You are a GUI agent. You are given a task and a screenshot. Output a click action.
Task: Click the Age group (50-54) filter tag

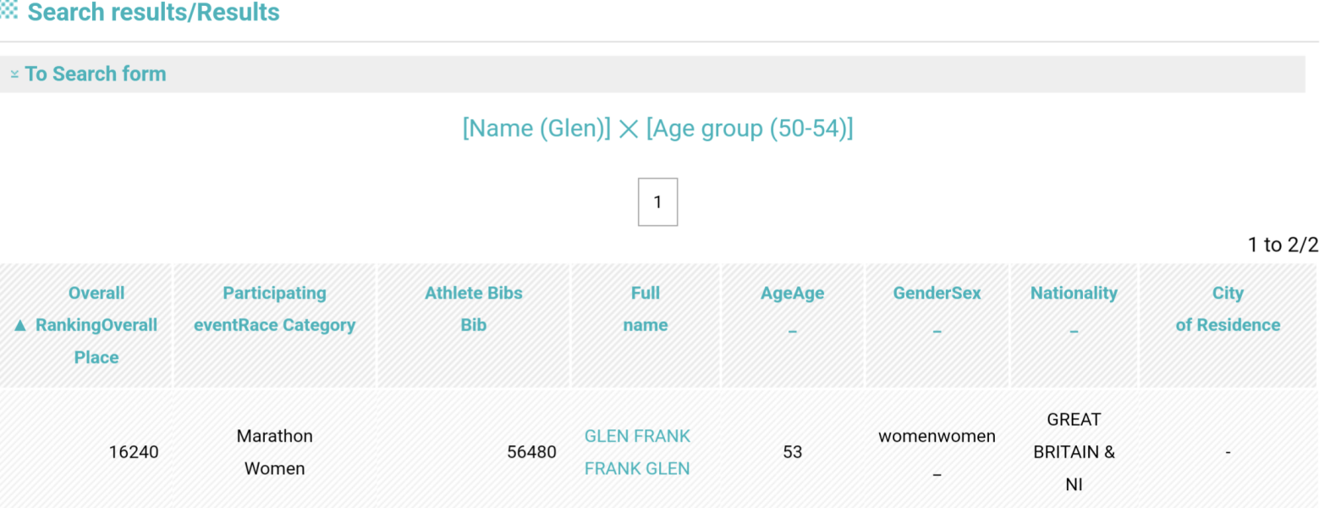(750, 129)
